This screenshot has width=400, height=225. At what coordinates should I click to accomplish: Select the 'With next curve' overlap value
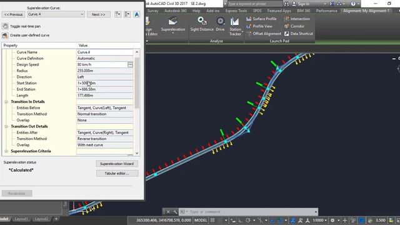(105, 145)
